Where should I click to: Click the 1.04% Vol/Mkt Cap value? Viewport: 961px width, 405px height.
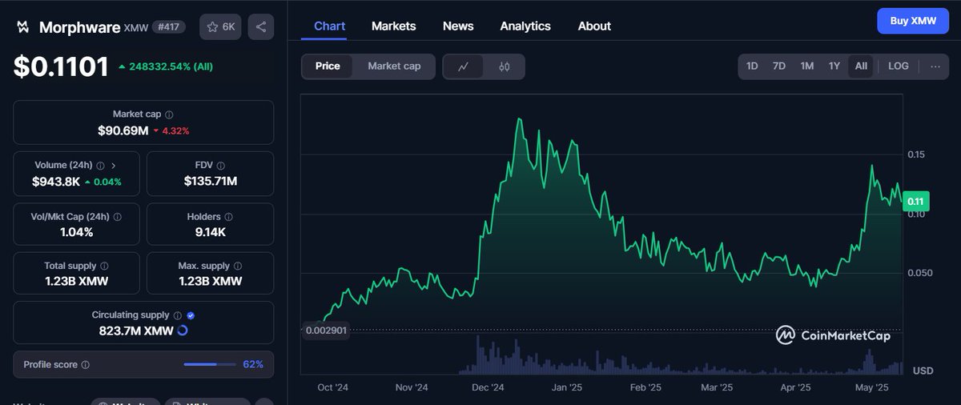click(77, 232)
